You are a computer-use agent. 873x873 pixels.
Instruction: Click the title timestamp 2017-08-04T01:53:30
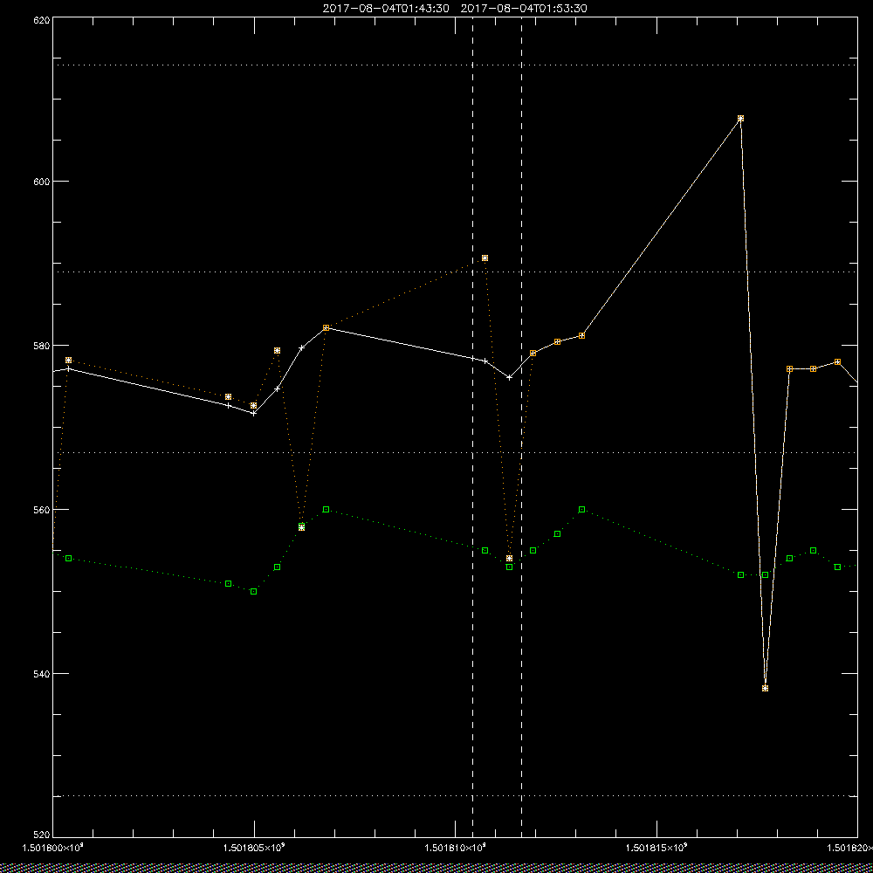[523, 9]
